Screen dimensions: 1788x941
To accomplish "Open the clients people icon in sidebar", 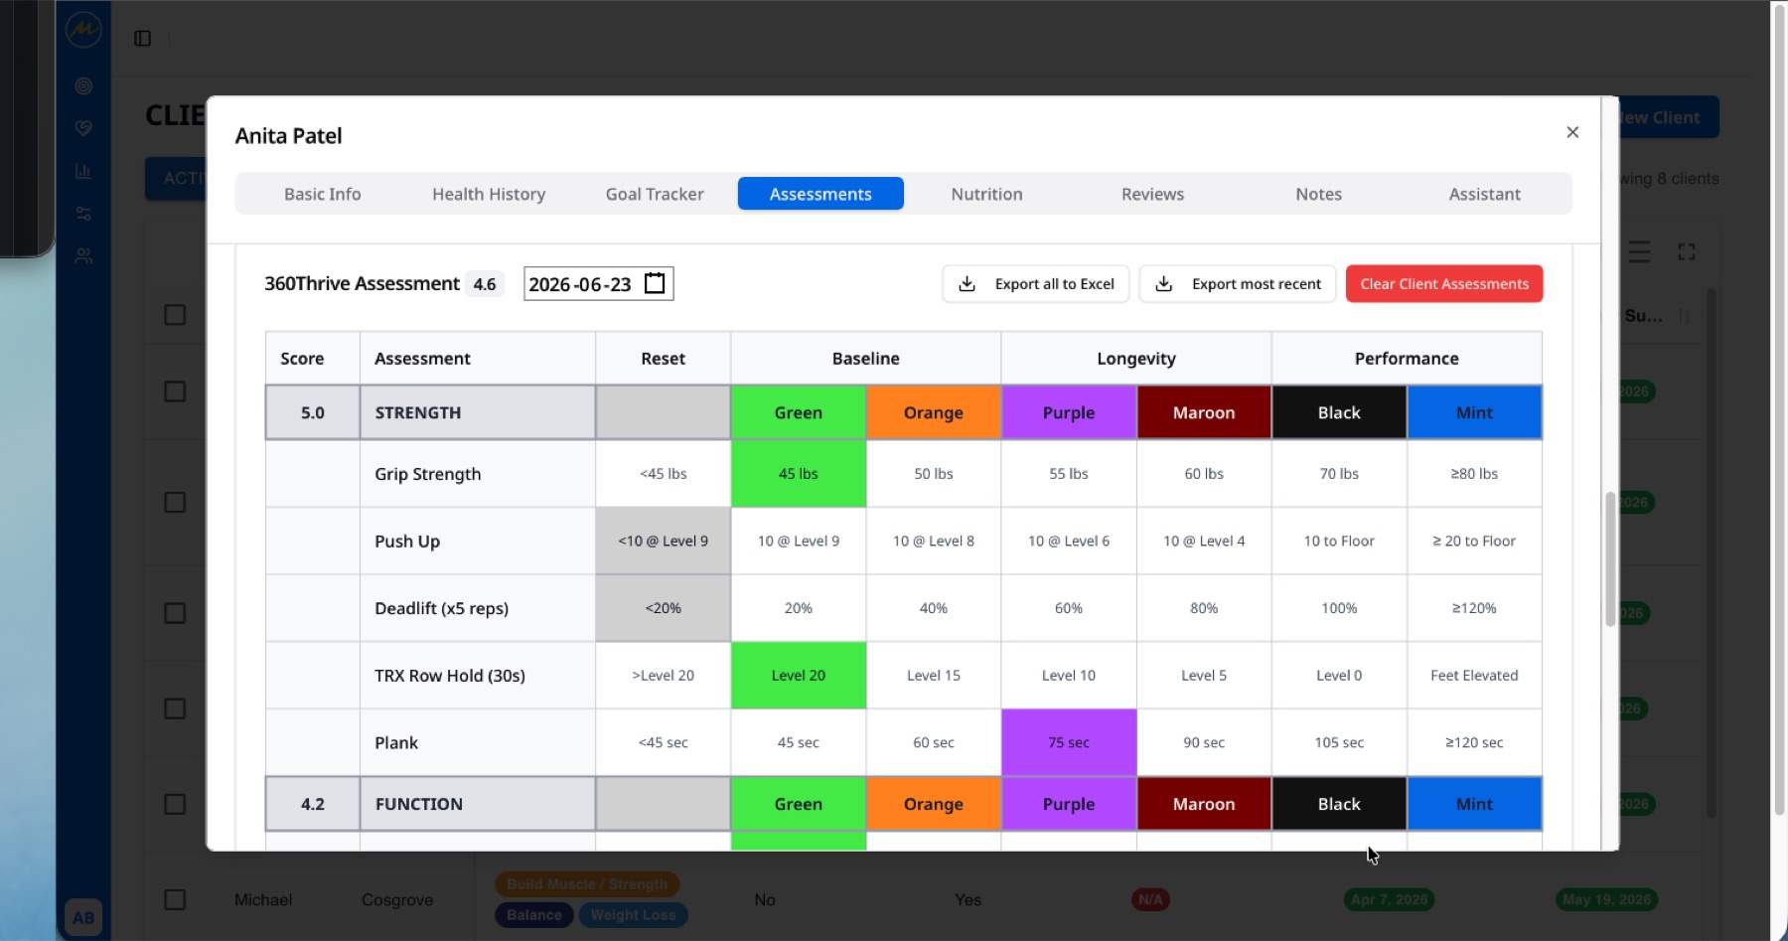I will (83, 256).
